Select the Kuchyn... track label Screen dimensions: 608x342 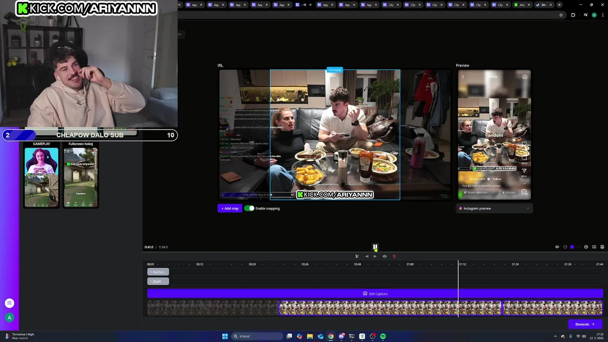(158, 272)
